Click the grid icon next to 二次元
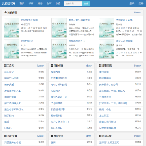 [x=6, y=66]
